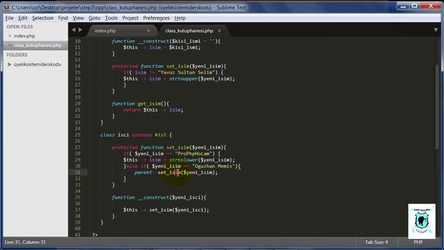Open the Find menu
This screenshot has height=250, width=444.
(x=63, y=18)
